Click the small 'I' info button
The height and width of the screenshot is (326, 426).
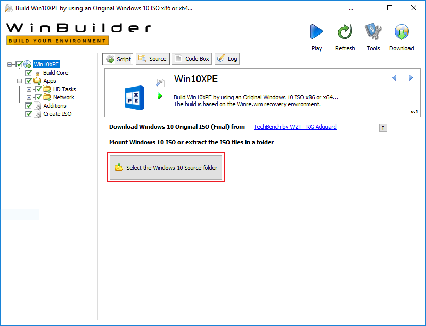383,128
